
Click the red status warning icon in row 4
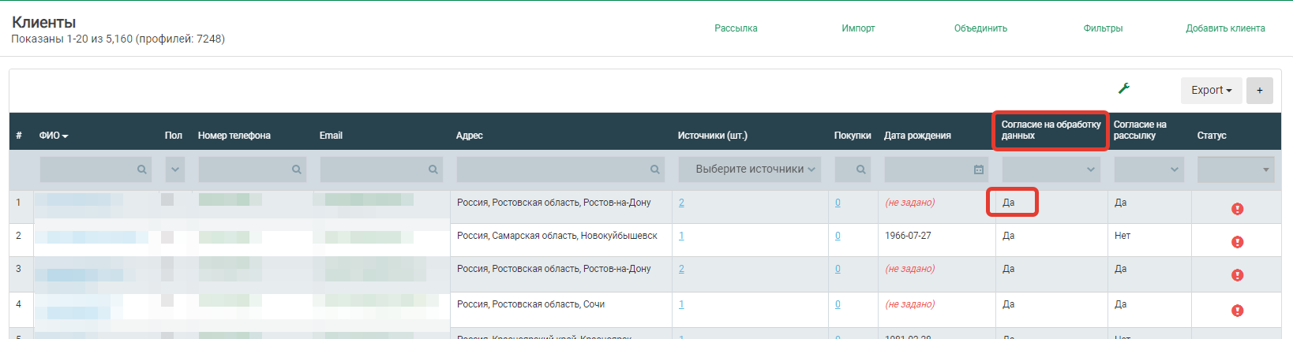(x=1237, y=311)
